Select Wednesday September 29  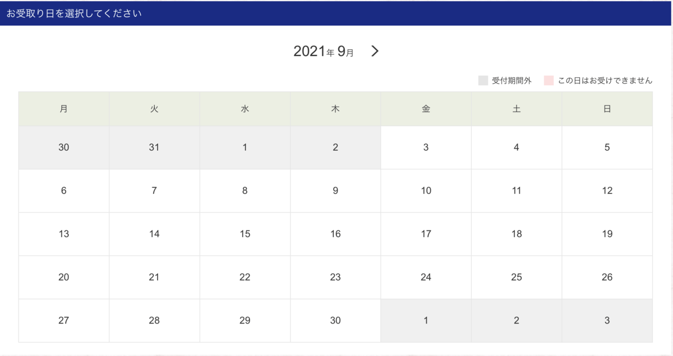(245, 321)
